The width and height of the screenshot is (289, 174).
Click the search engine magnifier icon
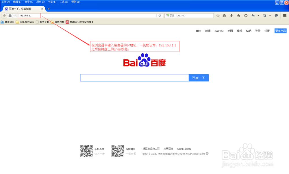pyautogui.click(x=167, y=16)
